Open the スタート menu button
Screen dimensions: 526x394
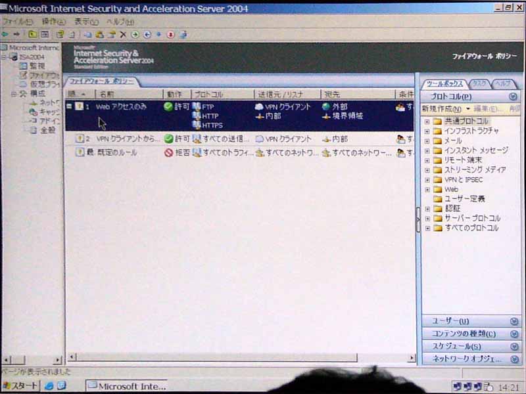pyautogui.click(x=20, y=386)
